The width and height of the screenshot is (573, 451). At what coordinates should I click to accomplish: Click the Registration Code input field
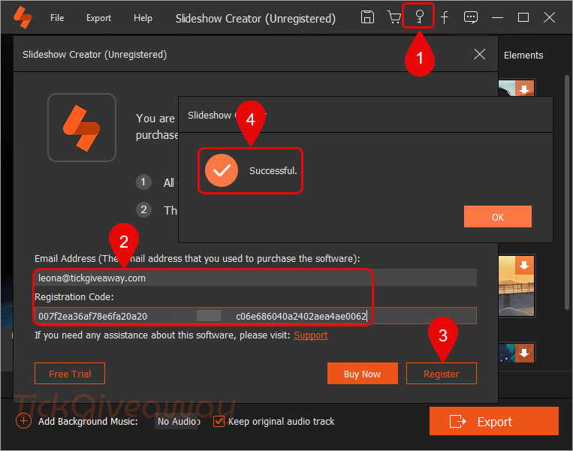click(x=255, y=316)
